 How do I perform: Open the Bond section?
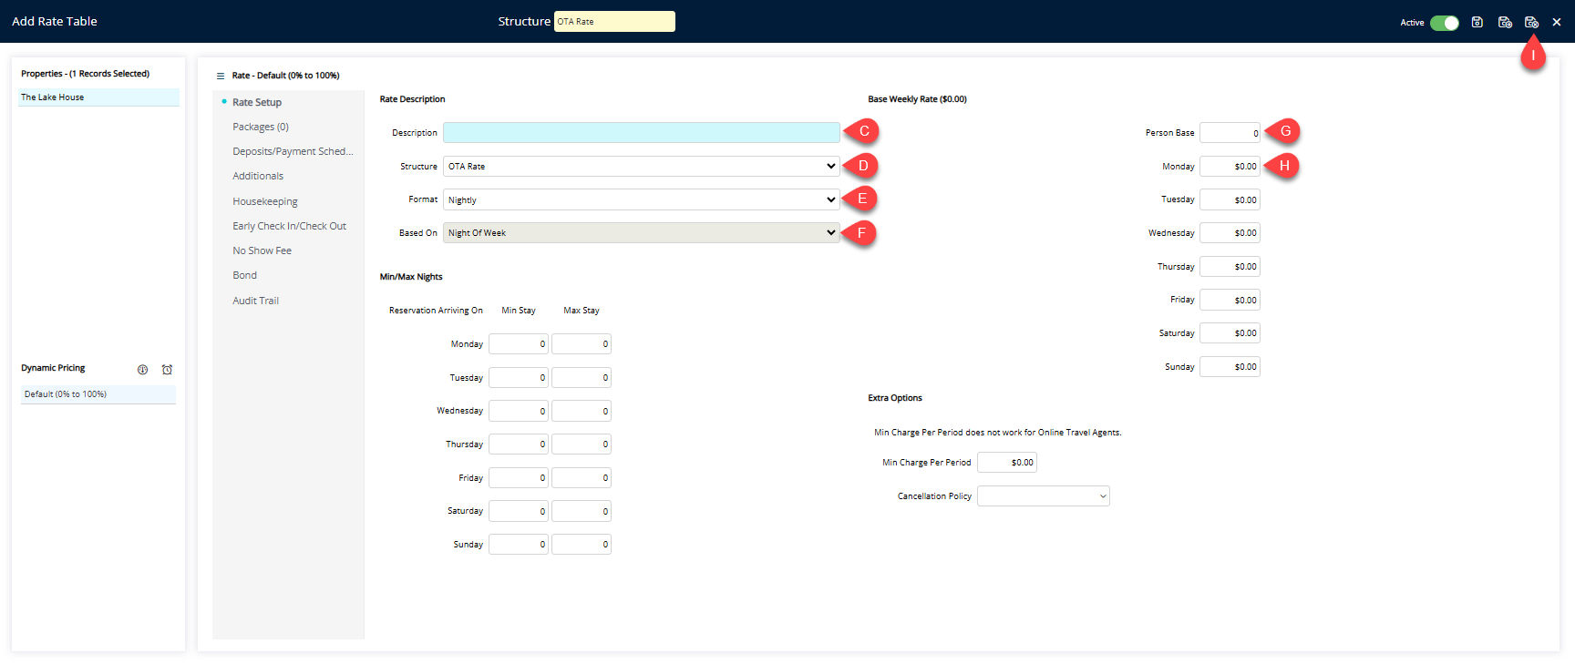245,275
